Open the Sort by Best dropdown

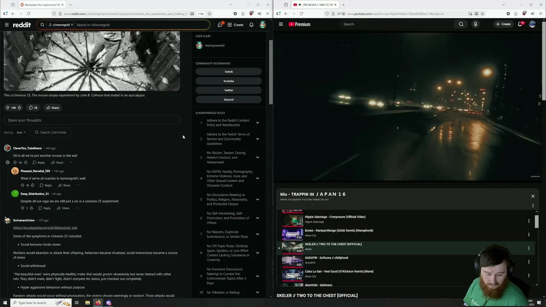point(22,132)
